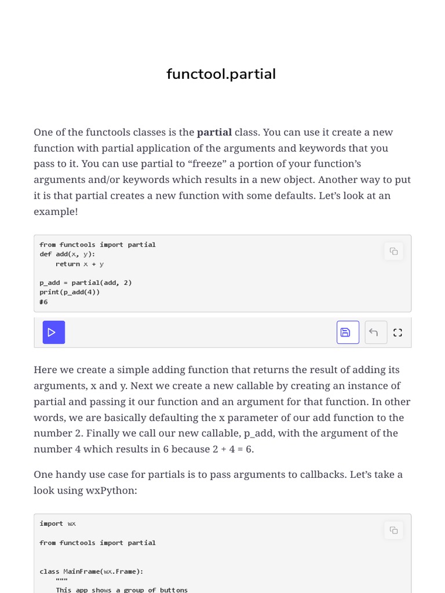
Task: Click the 'print(p_add(4))' code line
Action: point(70,292)
